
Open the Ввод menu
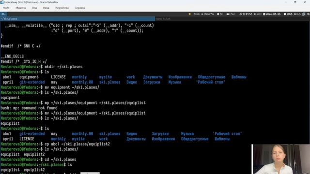46,8
